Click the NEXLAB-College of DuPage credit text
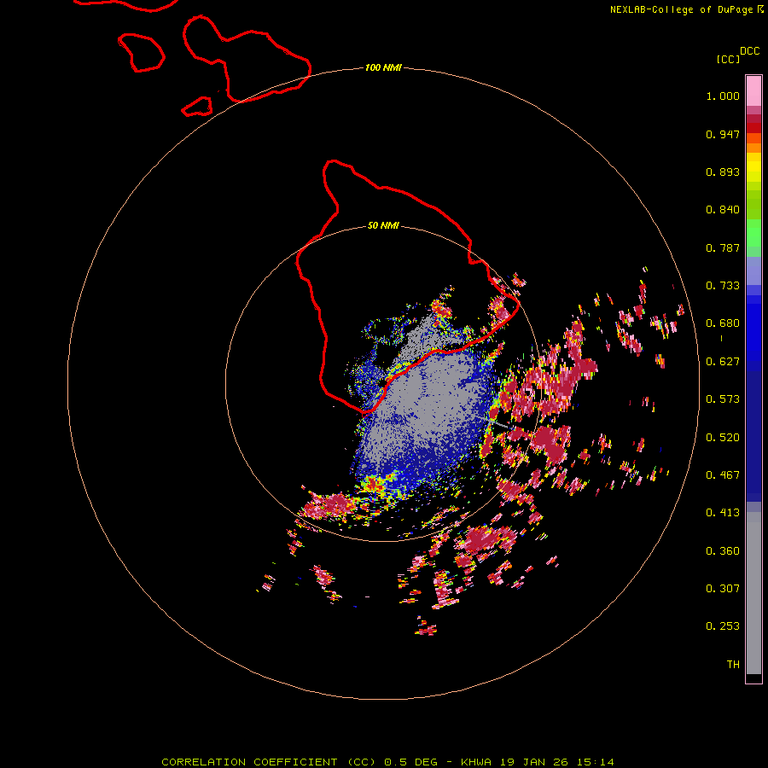 point(681,9)
